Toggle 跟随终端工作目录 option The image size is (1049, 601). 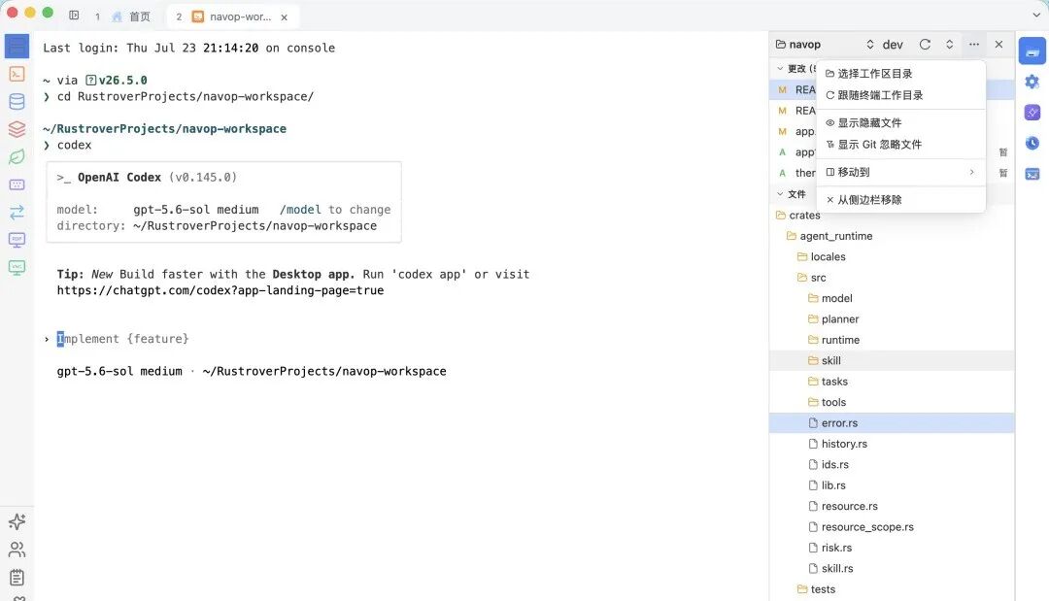tap(900, 95)
